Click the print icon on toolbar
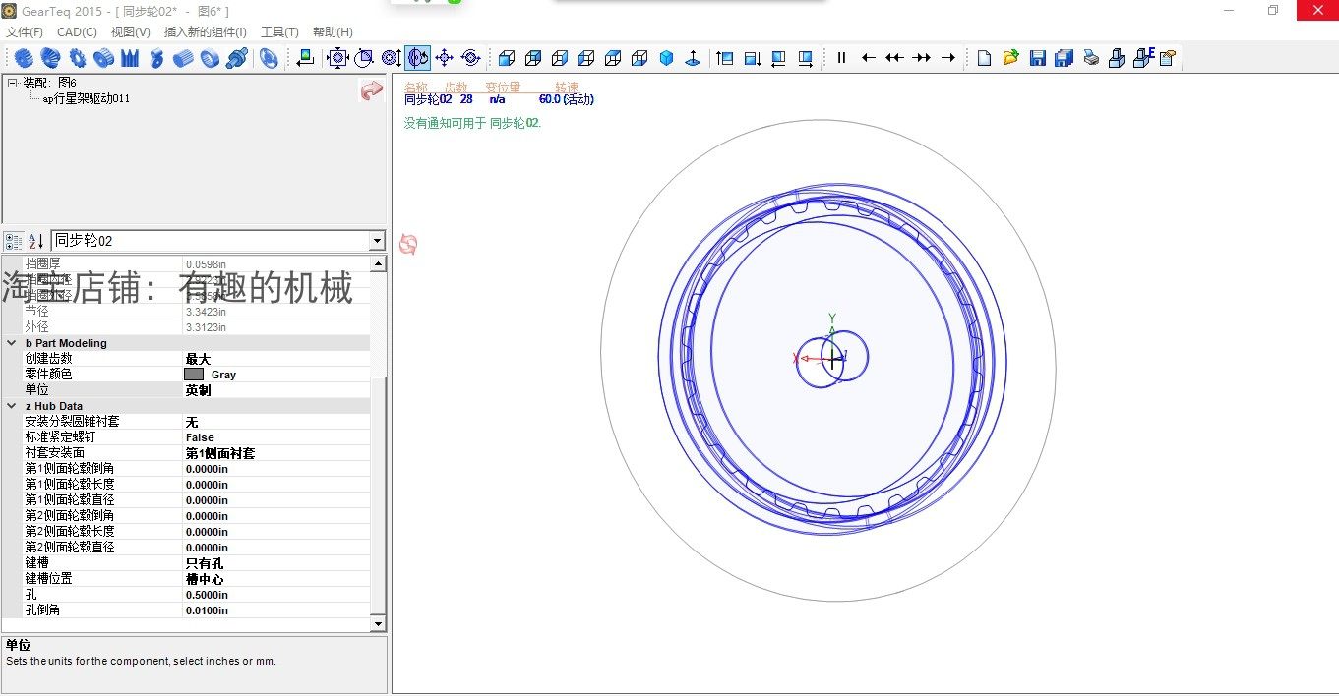Image resolution: width=1339 pixels, height=696 pixels. (1092, 58)
